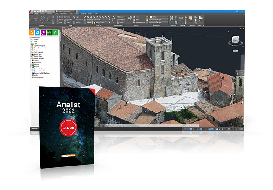The width and height of the screenshot is (273, 190).
Task: Click the Gruppo group tool
Action: tap(172, 18)
